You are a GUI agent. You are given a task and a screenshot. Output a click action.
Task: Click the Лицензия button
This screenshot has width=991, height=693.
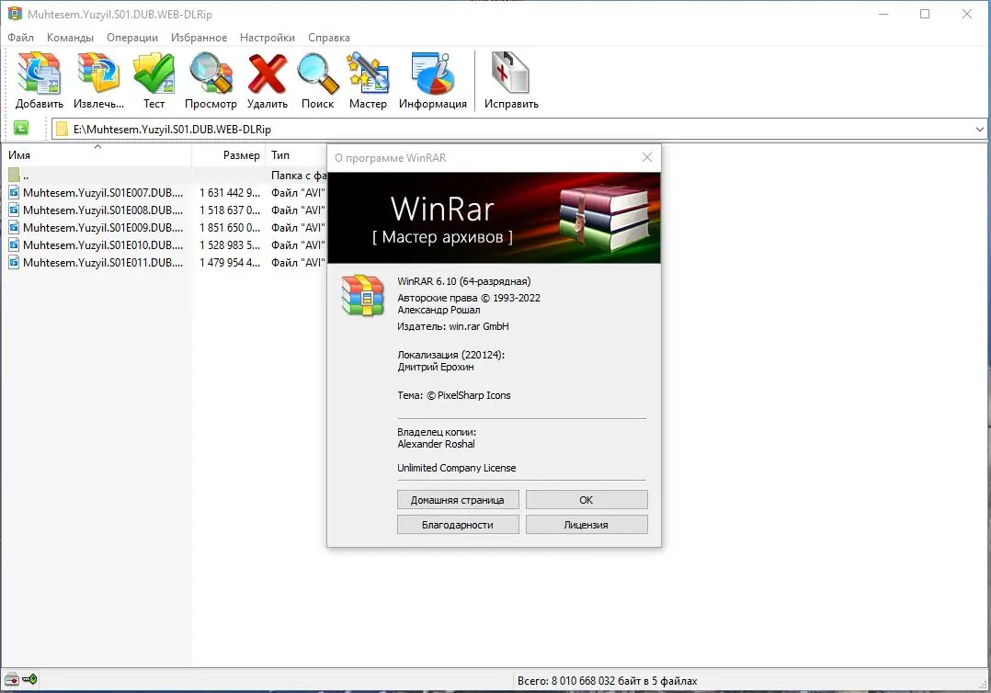pyautogui.click(x=587, y=524)
